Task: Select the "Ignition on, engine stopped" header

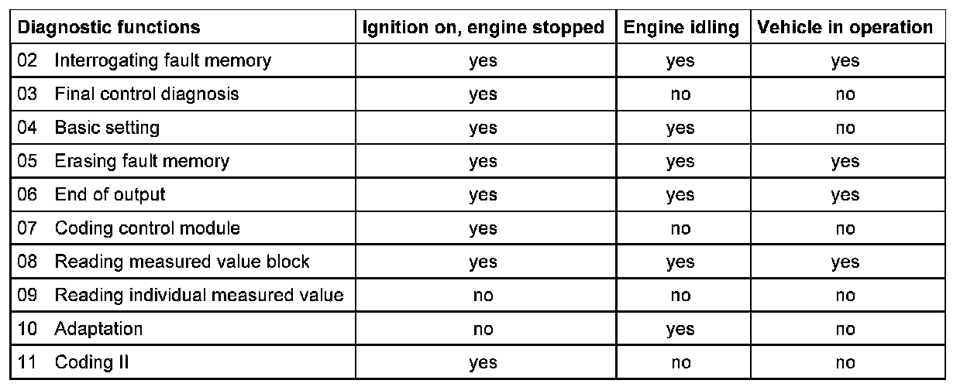Action: [x=483, y=28]
